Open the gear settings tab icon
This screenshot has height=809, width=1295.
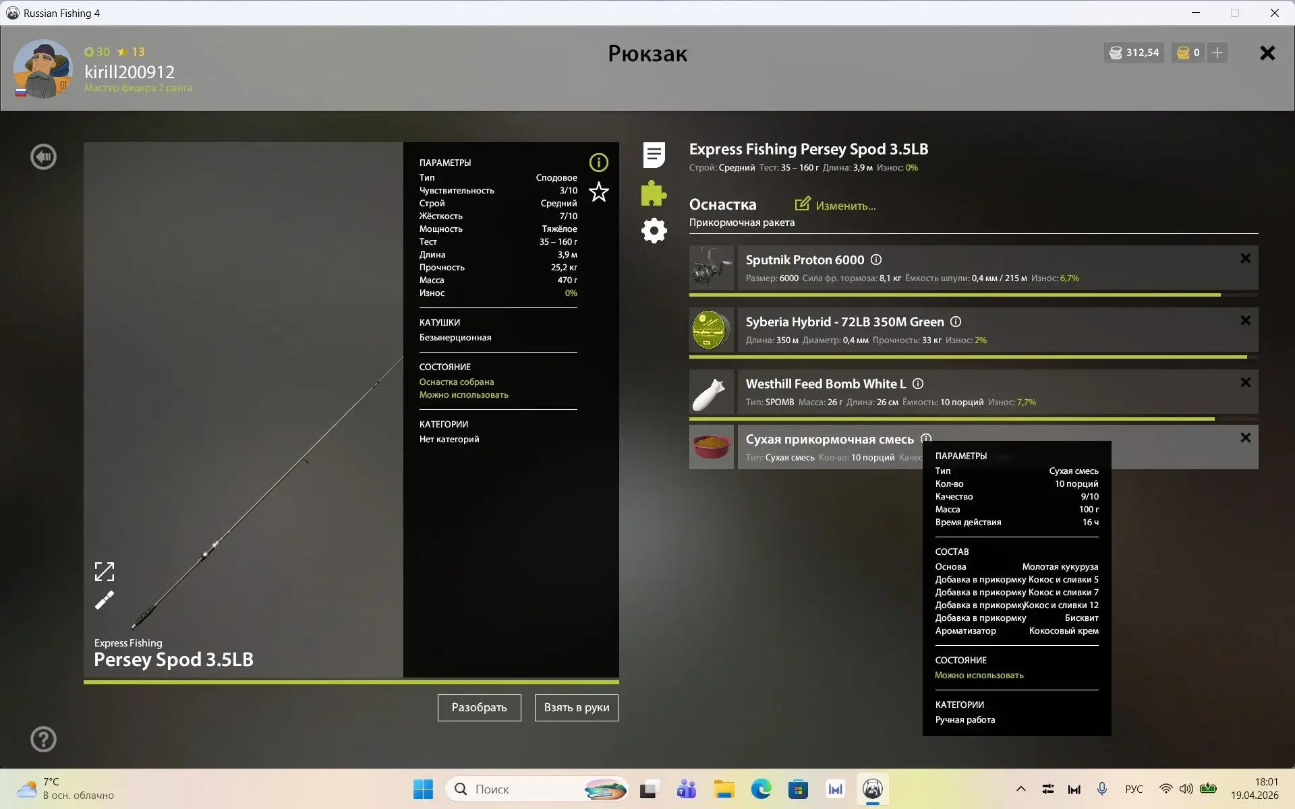pyautogui.click(x=654, y=231)
